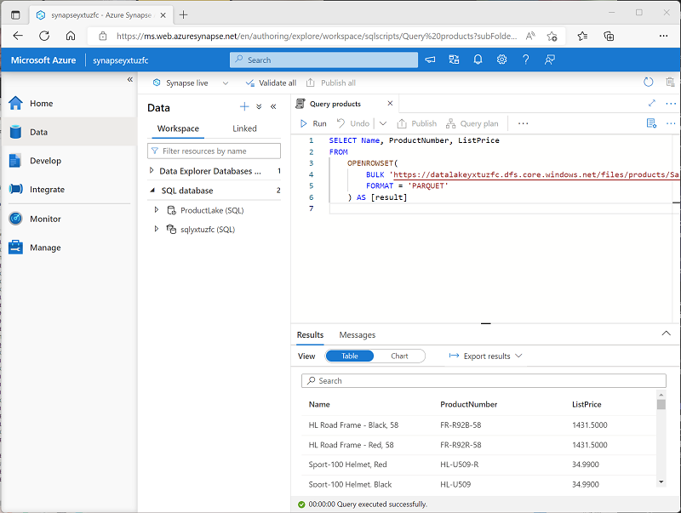Switch to the Linked tab
This screenshot has height=513, width=681.
[244, 128]
